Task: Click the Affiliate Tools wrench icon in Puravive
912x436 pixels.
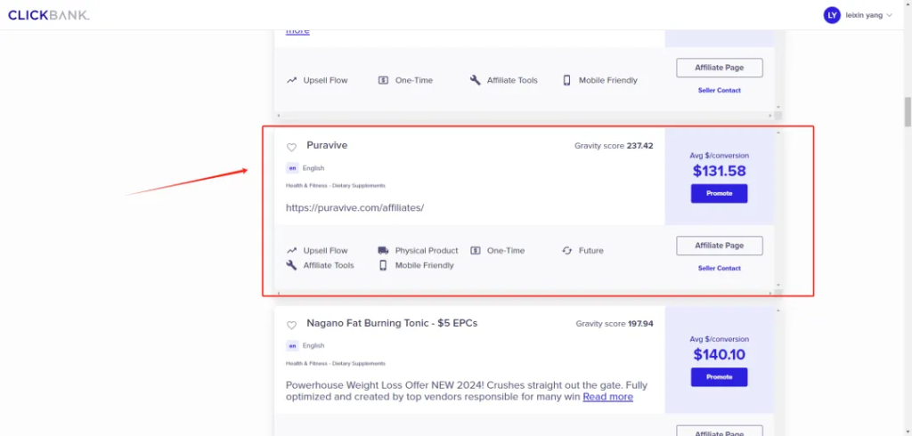Action: coord(291,265)
